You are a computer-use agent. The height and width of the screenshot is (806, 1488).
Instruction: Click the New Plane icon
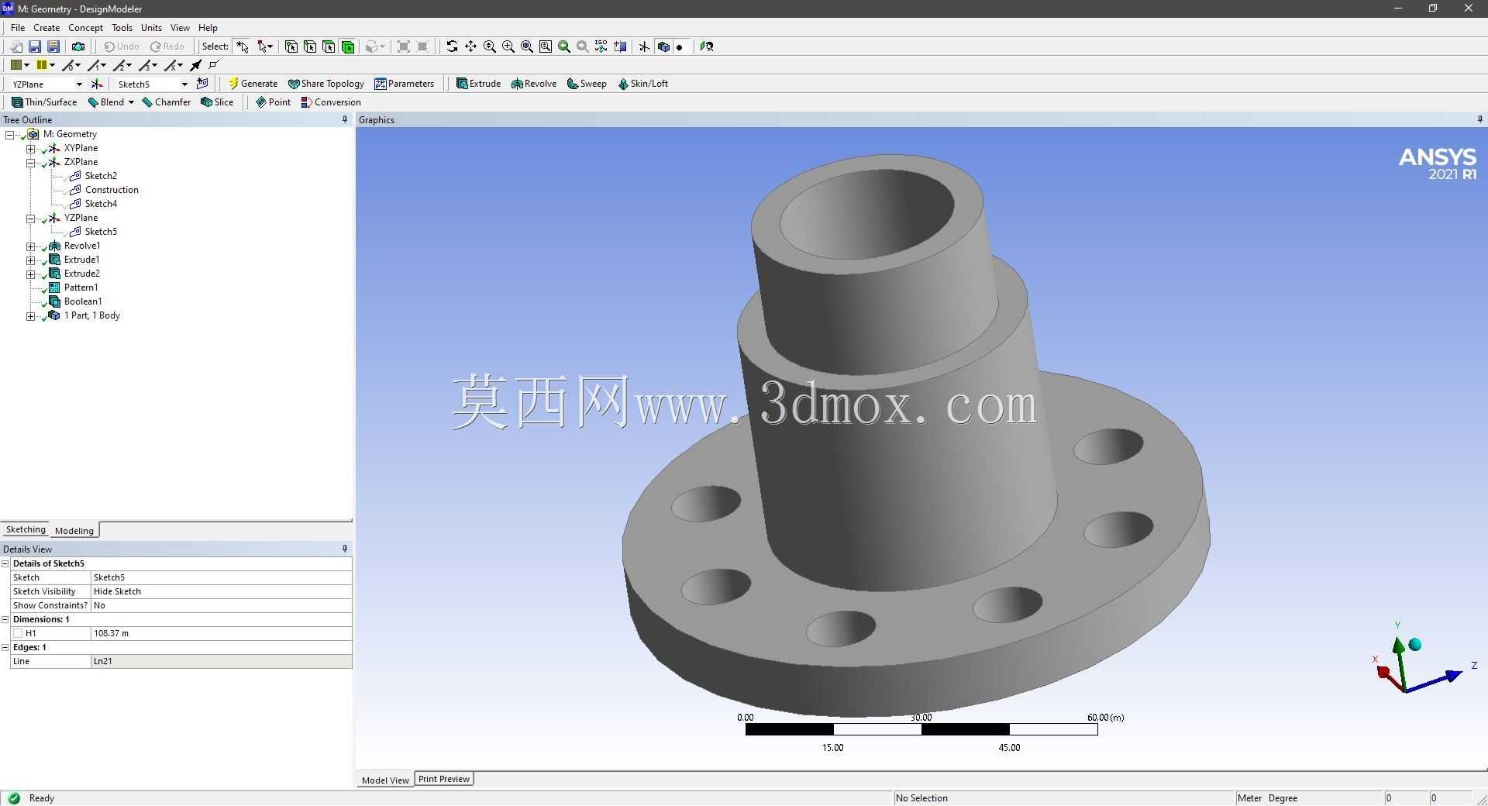tap(97, 84)
